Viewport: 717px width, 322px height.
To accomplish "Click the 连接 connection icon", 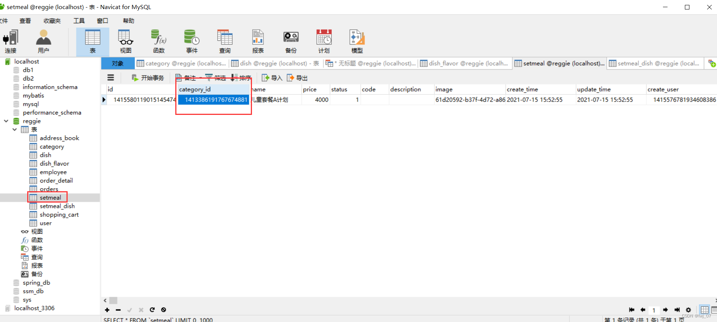I will tap(11, 41).
